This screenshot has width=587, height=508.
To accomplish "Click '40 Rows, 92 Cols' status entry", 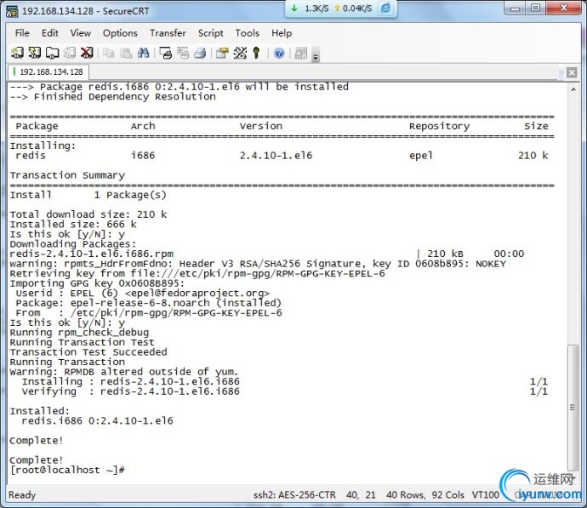I will coord(425,495).
